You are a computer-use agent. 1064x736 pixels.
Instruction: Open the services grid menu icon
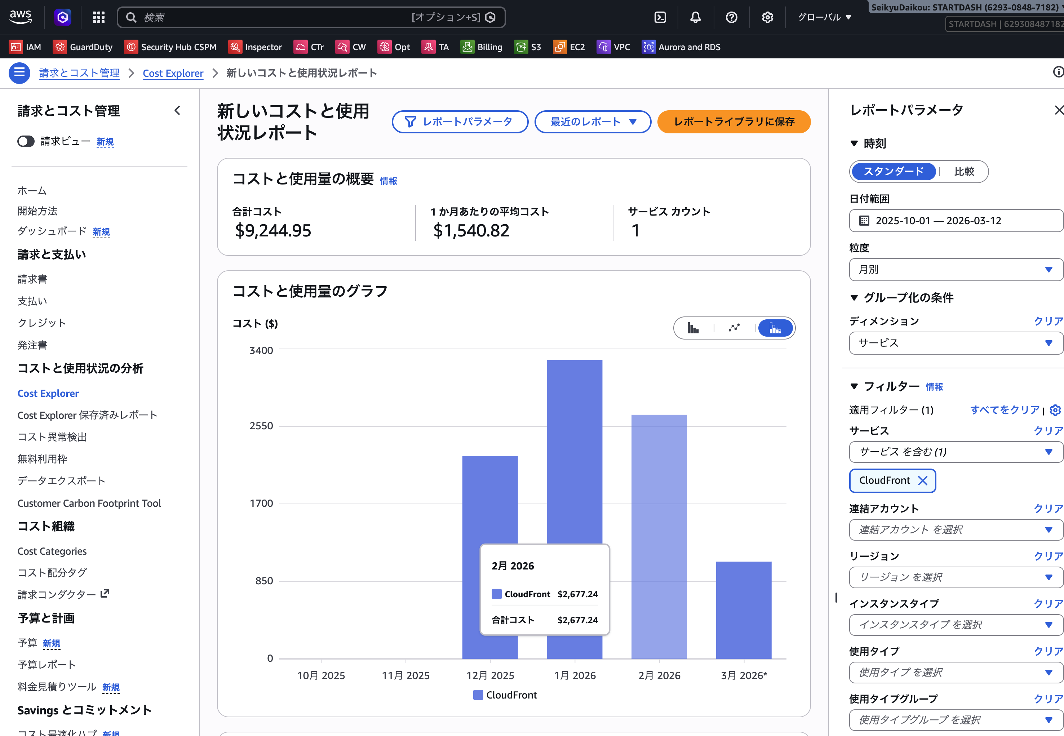(x=99, y=17)
